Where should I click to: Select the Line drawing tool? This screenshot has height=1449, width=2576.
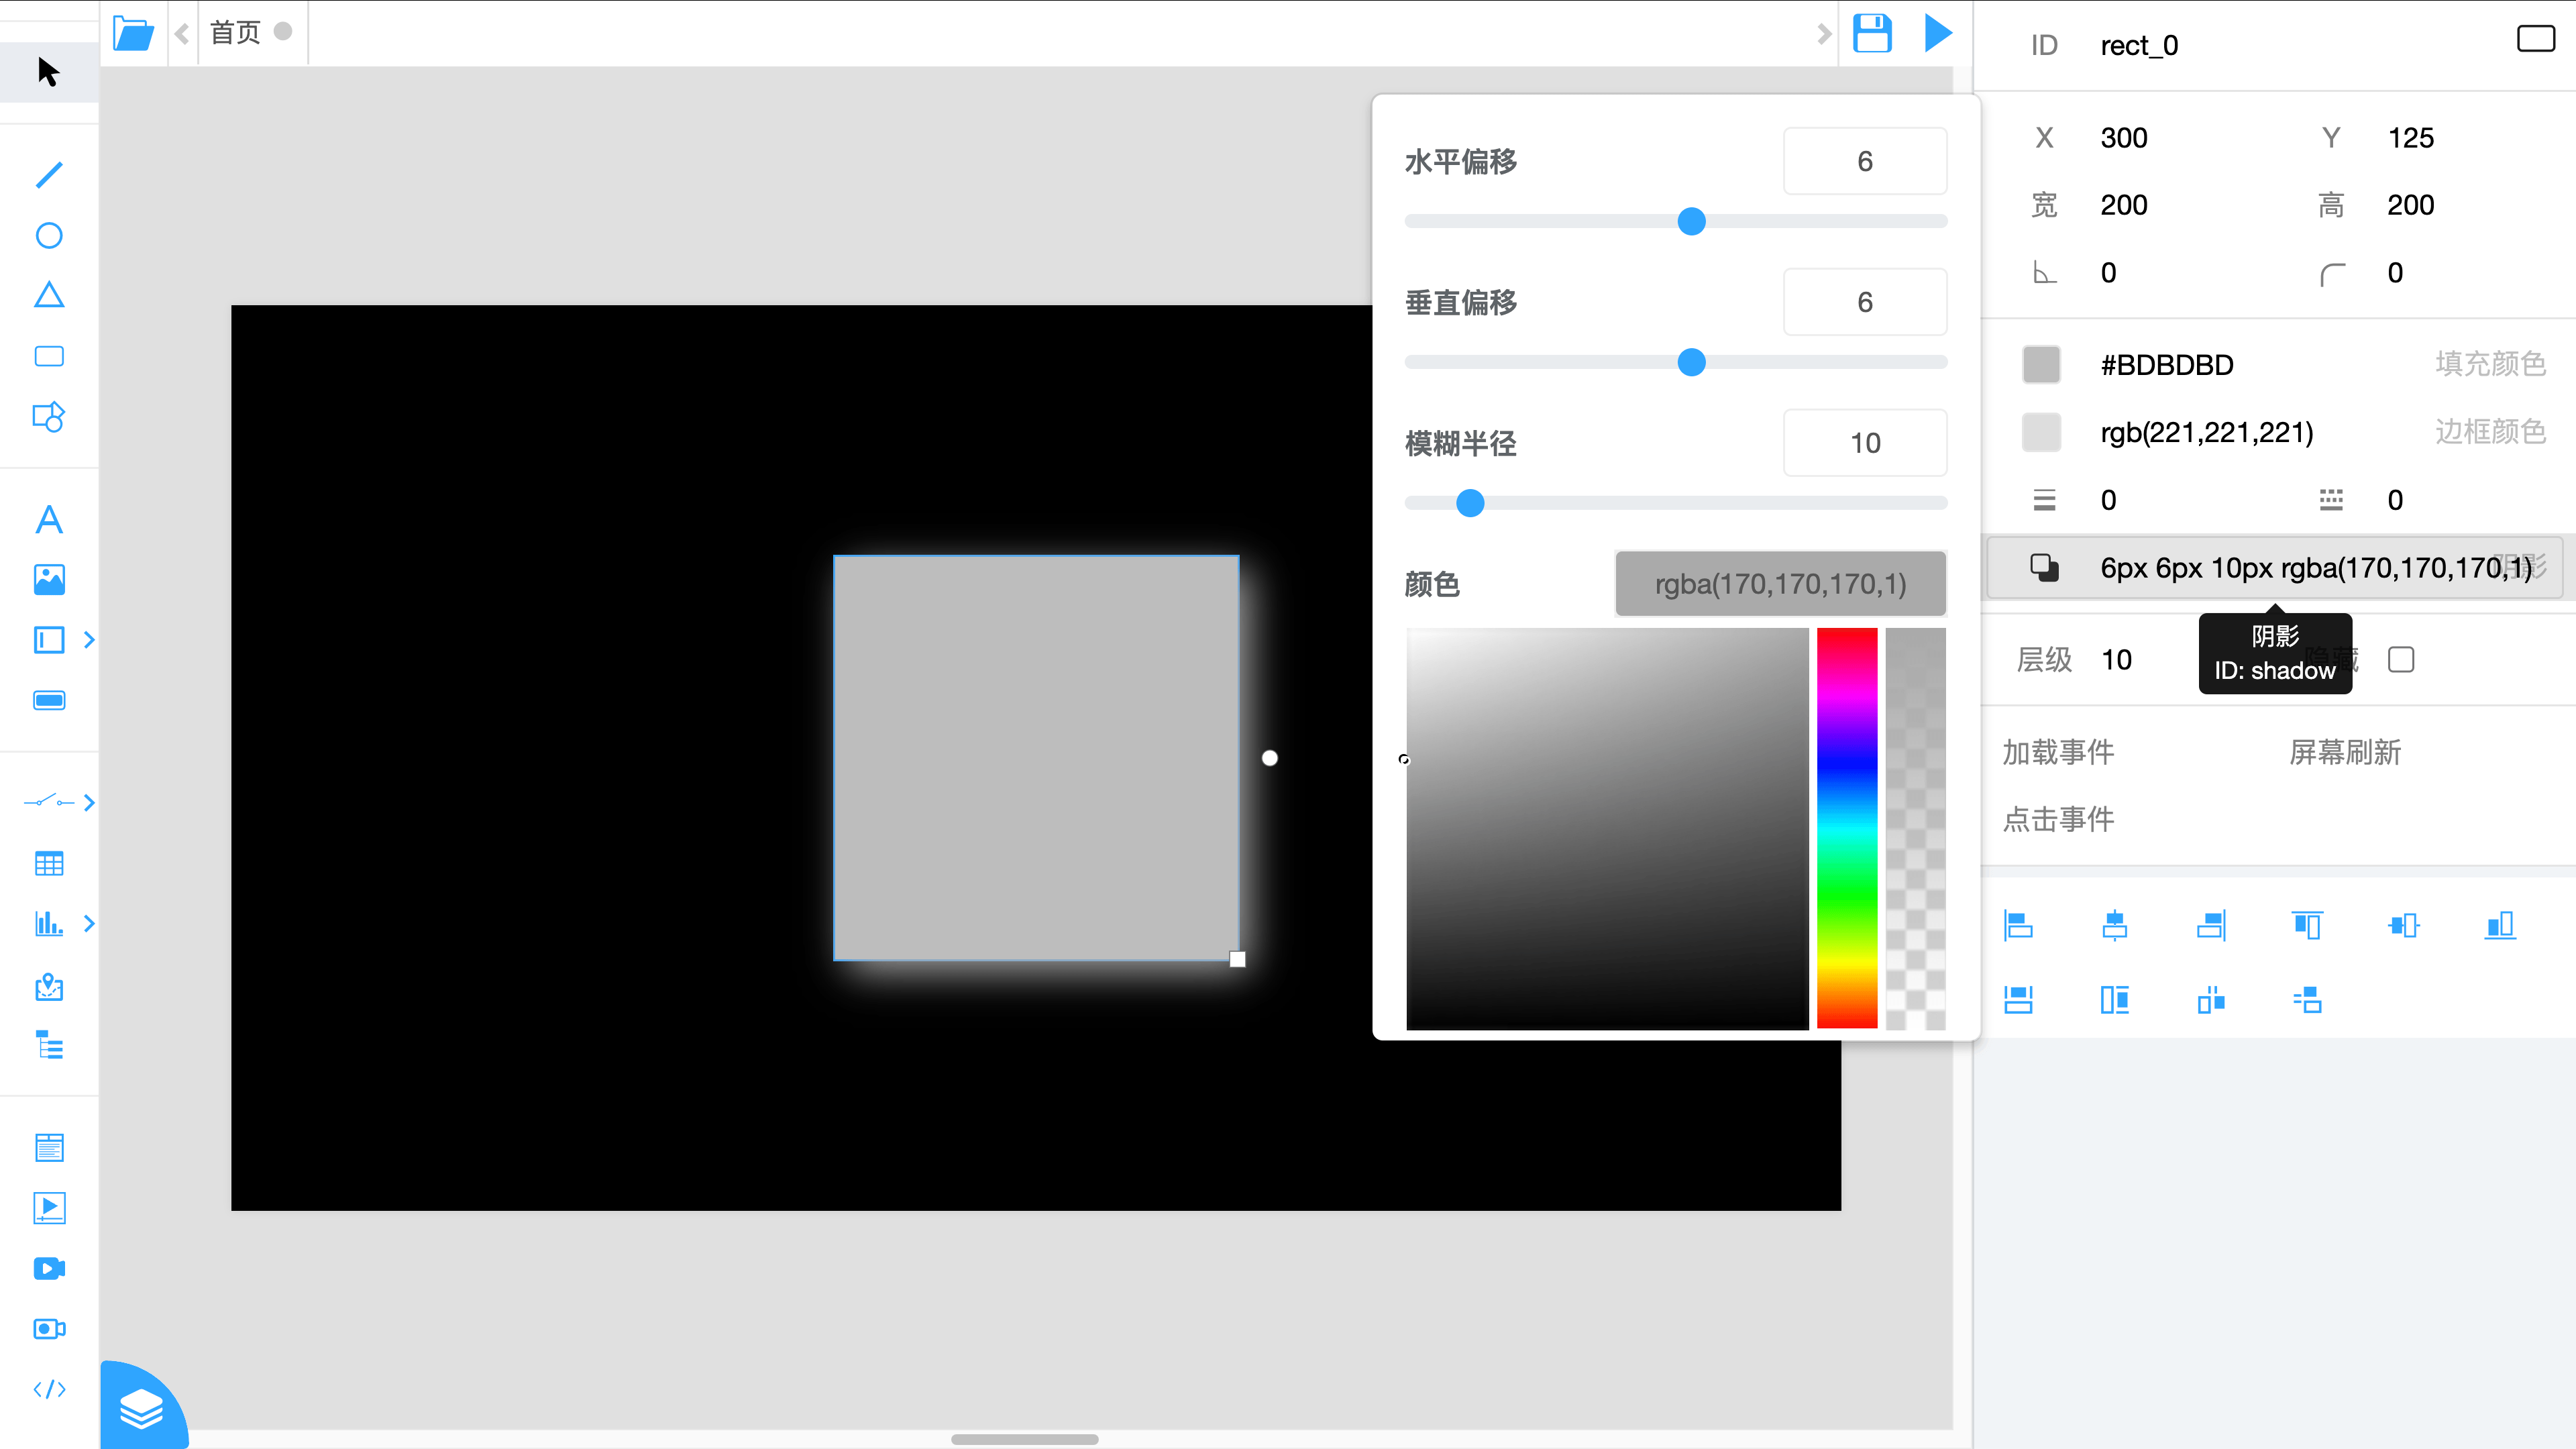click(x=49, y=175)
